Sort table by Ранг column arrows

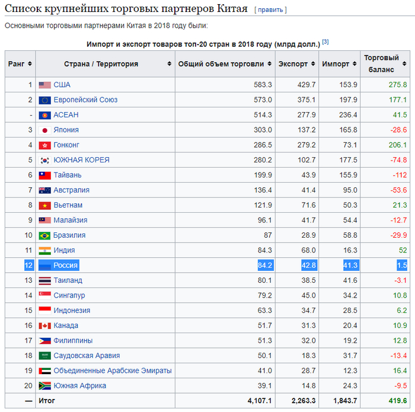(30, 64)
